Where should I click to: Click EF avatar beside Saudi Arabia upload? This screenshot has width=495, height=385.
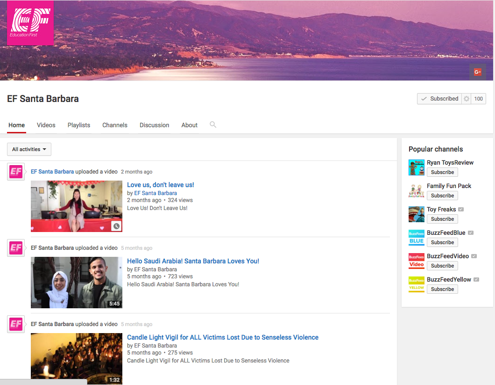[16, 248]
